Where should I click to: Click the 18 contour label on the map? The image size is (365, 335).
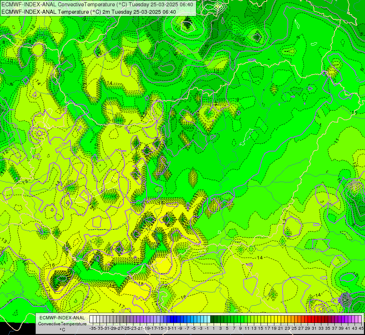point(141,284)
